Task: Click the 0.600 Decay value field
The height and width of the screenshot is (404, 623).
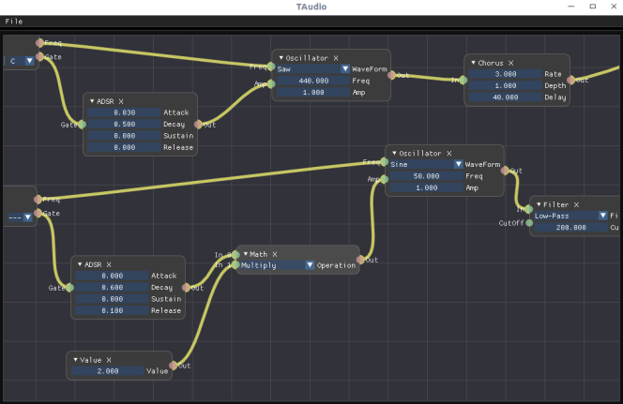Action: tap(112, 288)
